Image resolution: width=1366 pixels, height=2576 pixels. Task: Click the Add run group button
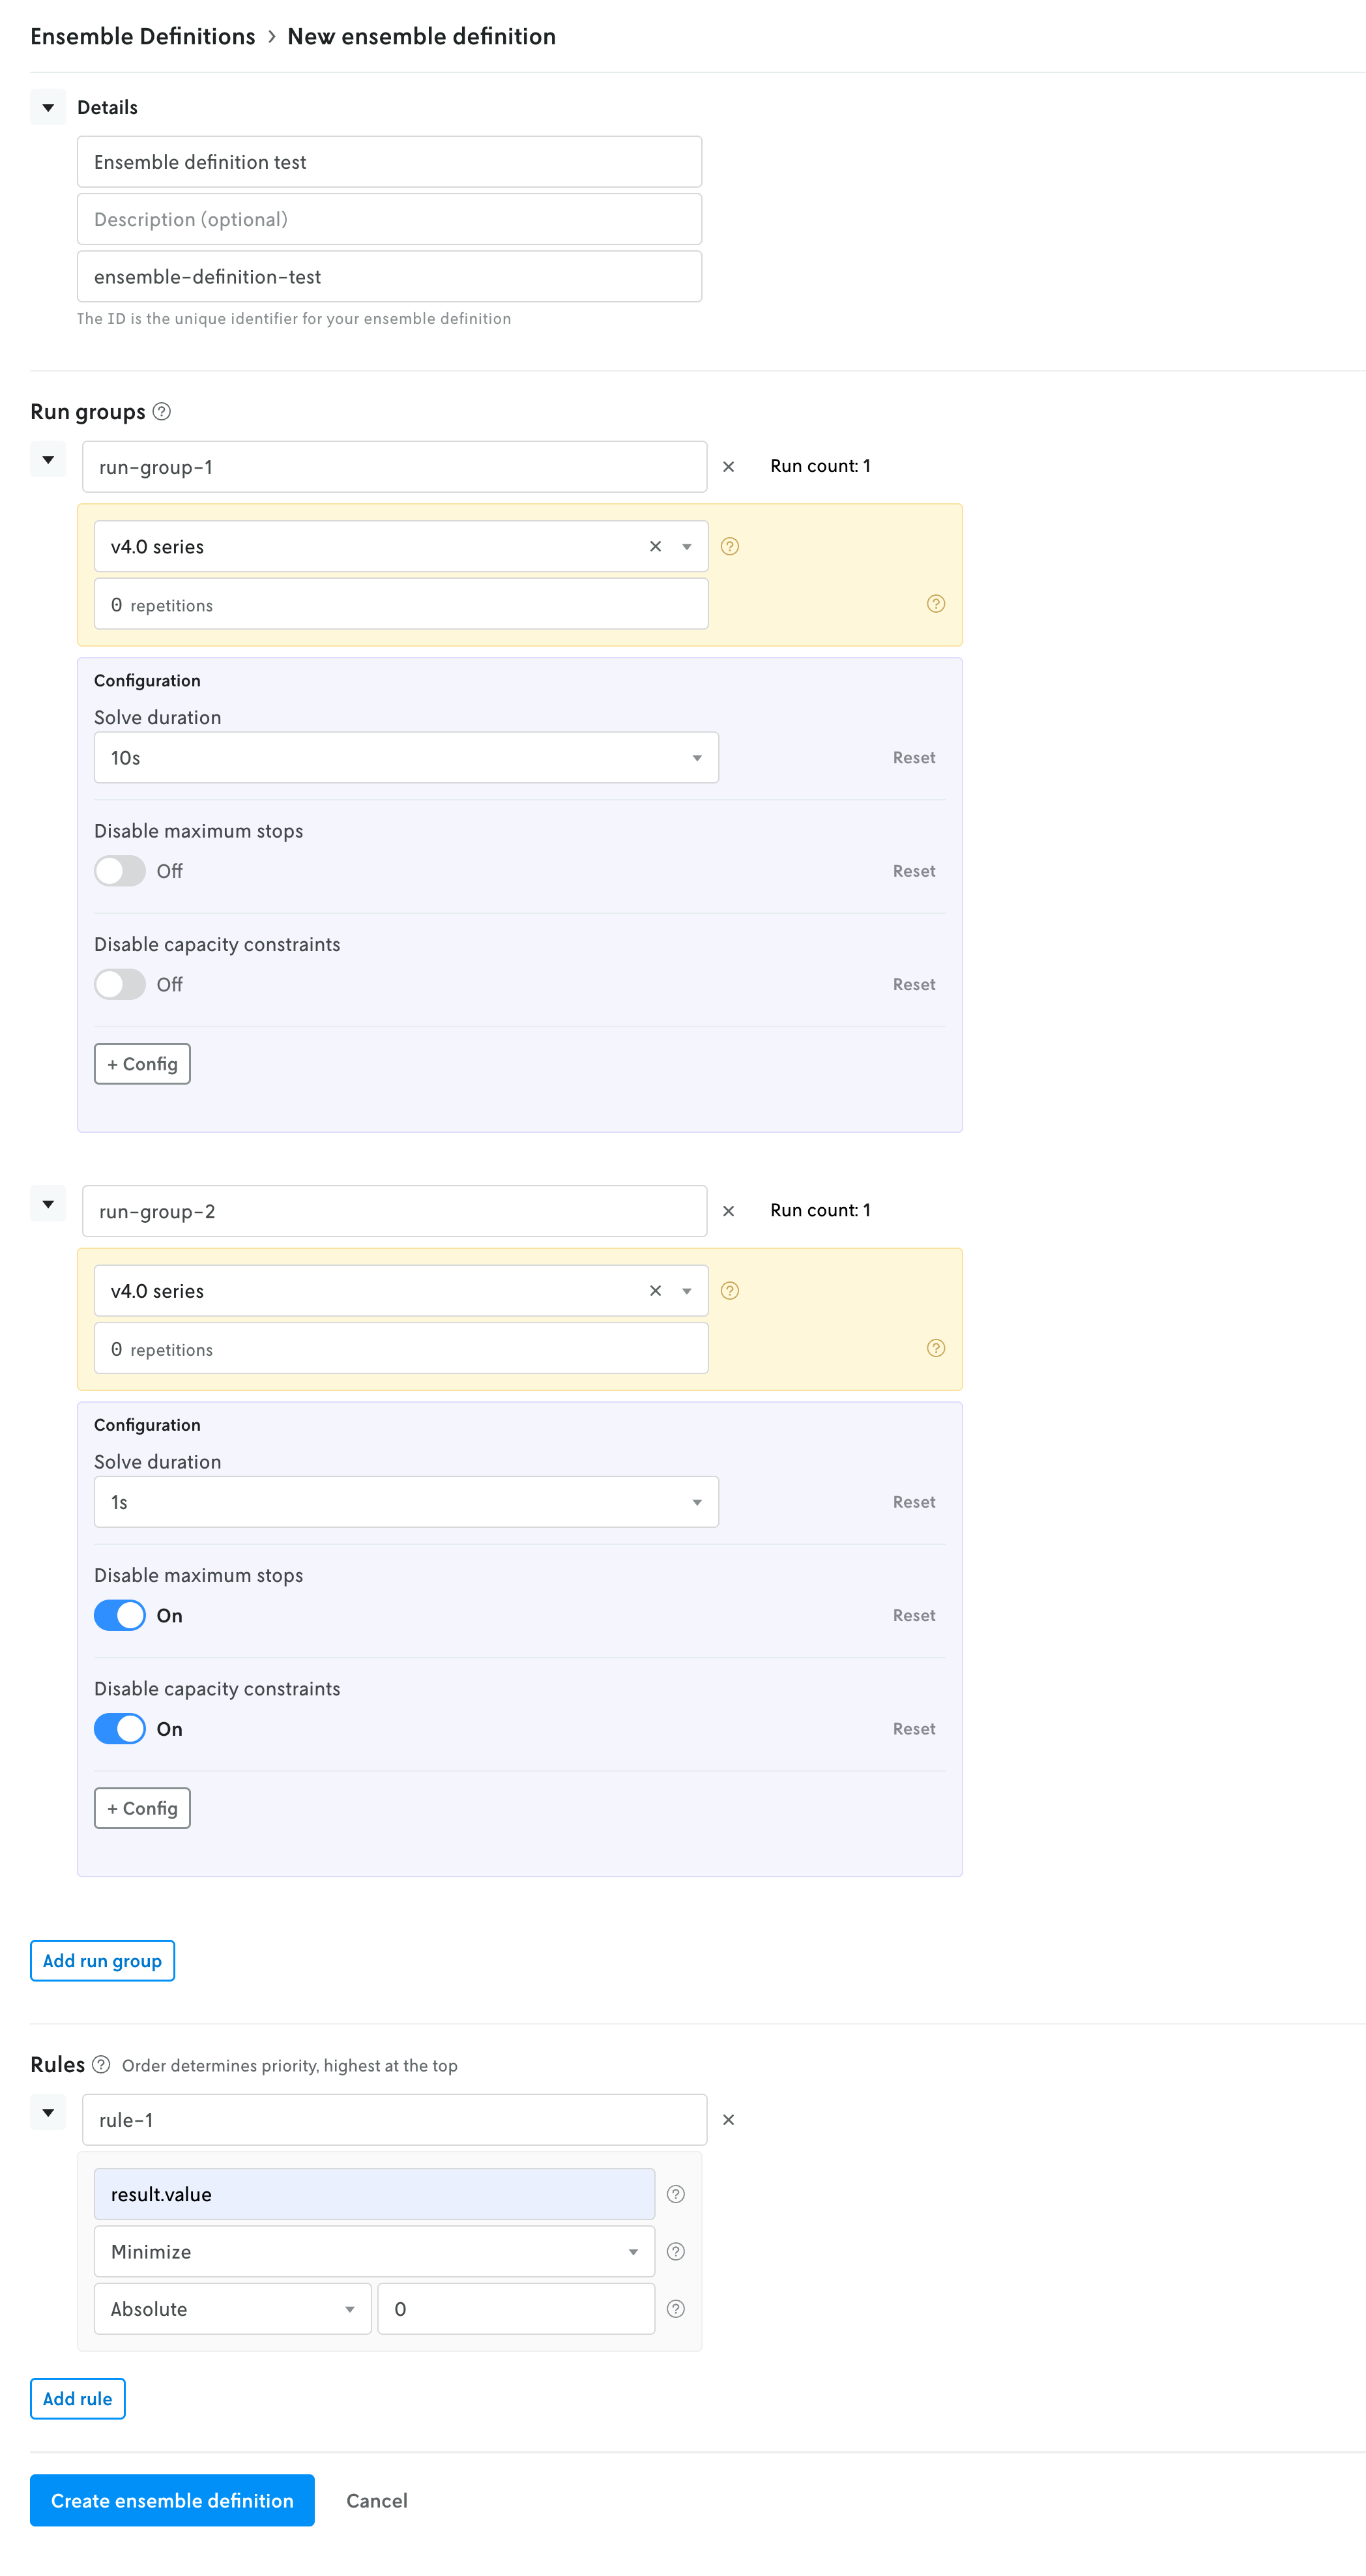(x=102, y=1960)
